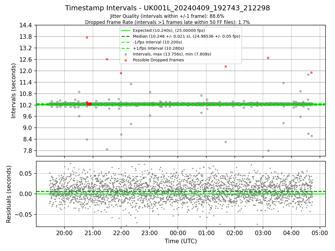Click legend entry 'Median (10.246 +/- 0.021 s)'
This screenshot has height=251, width=335.
[186, 36]
